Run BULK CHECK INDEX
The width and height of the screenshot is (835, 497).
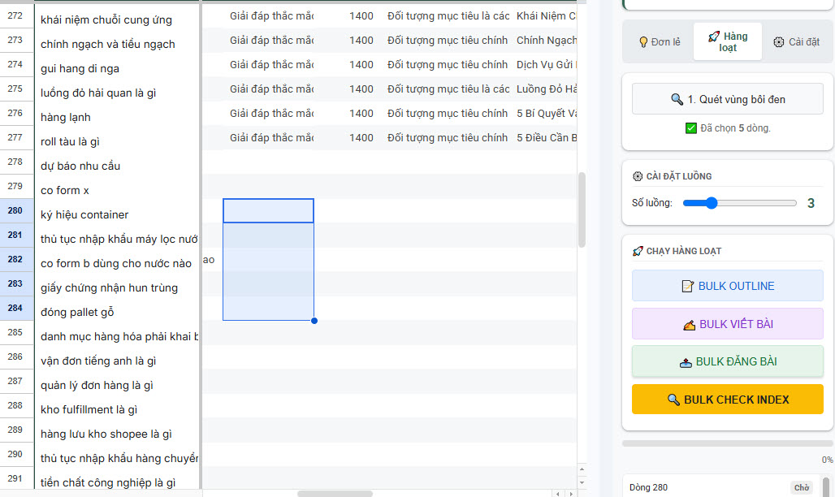(x=727, y=400)
